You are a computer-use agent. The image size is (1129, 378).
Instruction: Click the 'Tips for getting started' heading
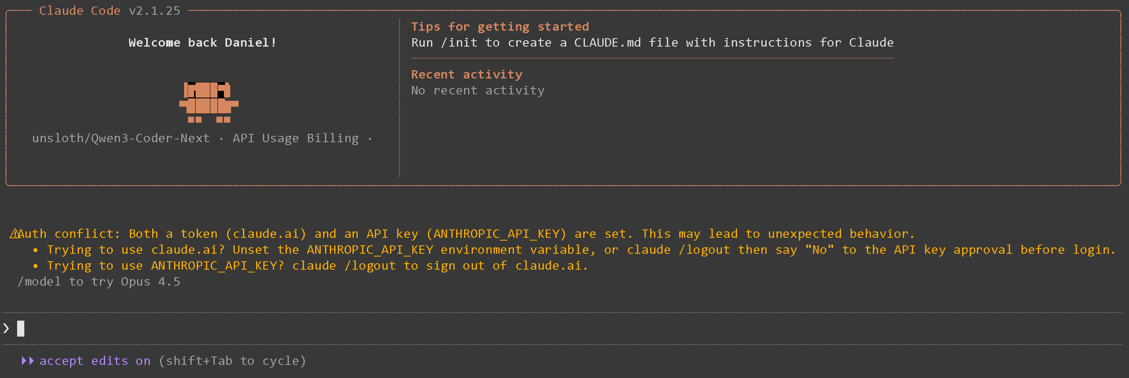coord(500,27)
